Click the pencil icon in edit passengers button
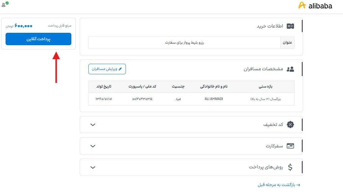Viewport: 343px width, 195px height. 120,69
